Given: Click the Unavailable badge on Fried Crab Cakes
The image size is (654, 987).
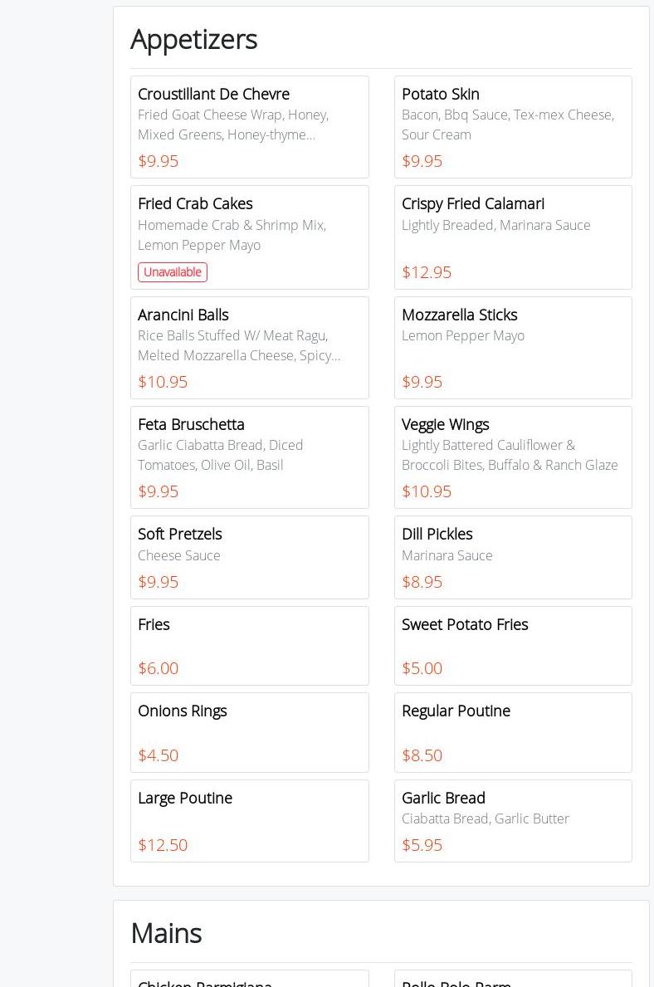Looking at the screenshot, I should [x=173, y=272].
